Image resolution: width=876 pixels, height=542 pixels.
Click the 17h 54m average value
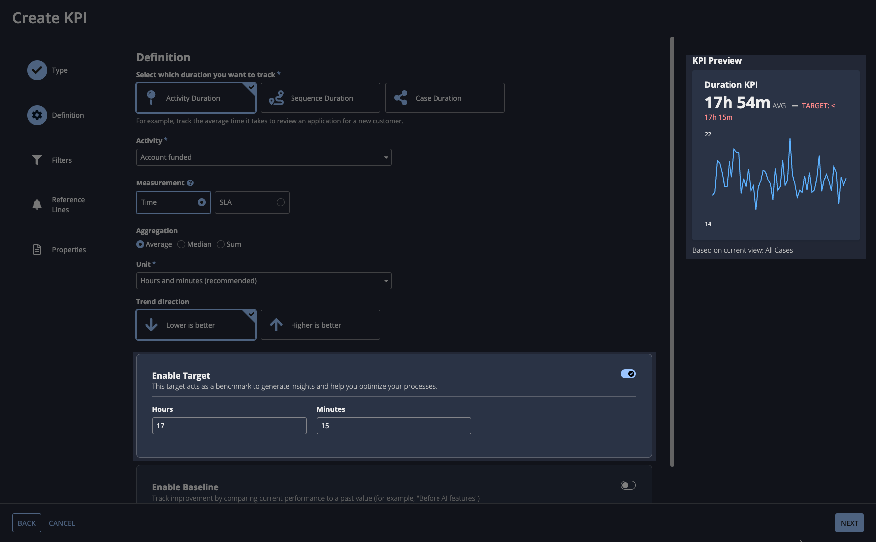coord(737,102)
